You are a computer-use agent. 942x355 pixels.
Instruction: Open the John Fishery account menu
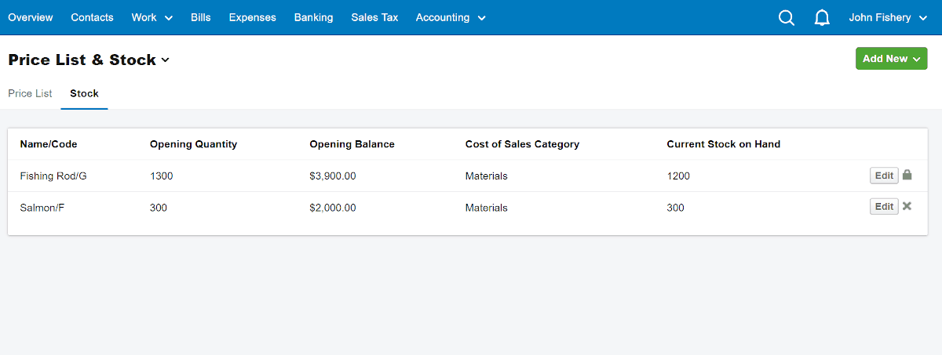[x=888, y=17]
